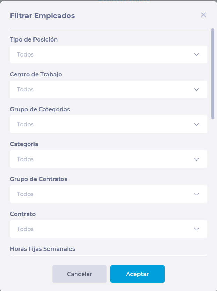The image size is (217, 291).
Task: Click the chevron arrow on Grupo de Categorías
Action: point(196,124)
